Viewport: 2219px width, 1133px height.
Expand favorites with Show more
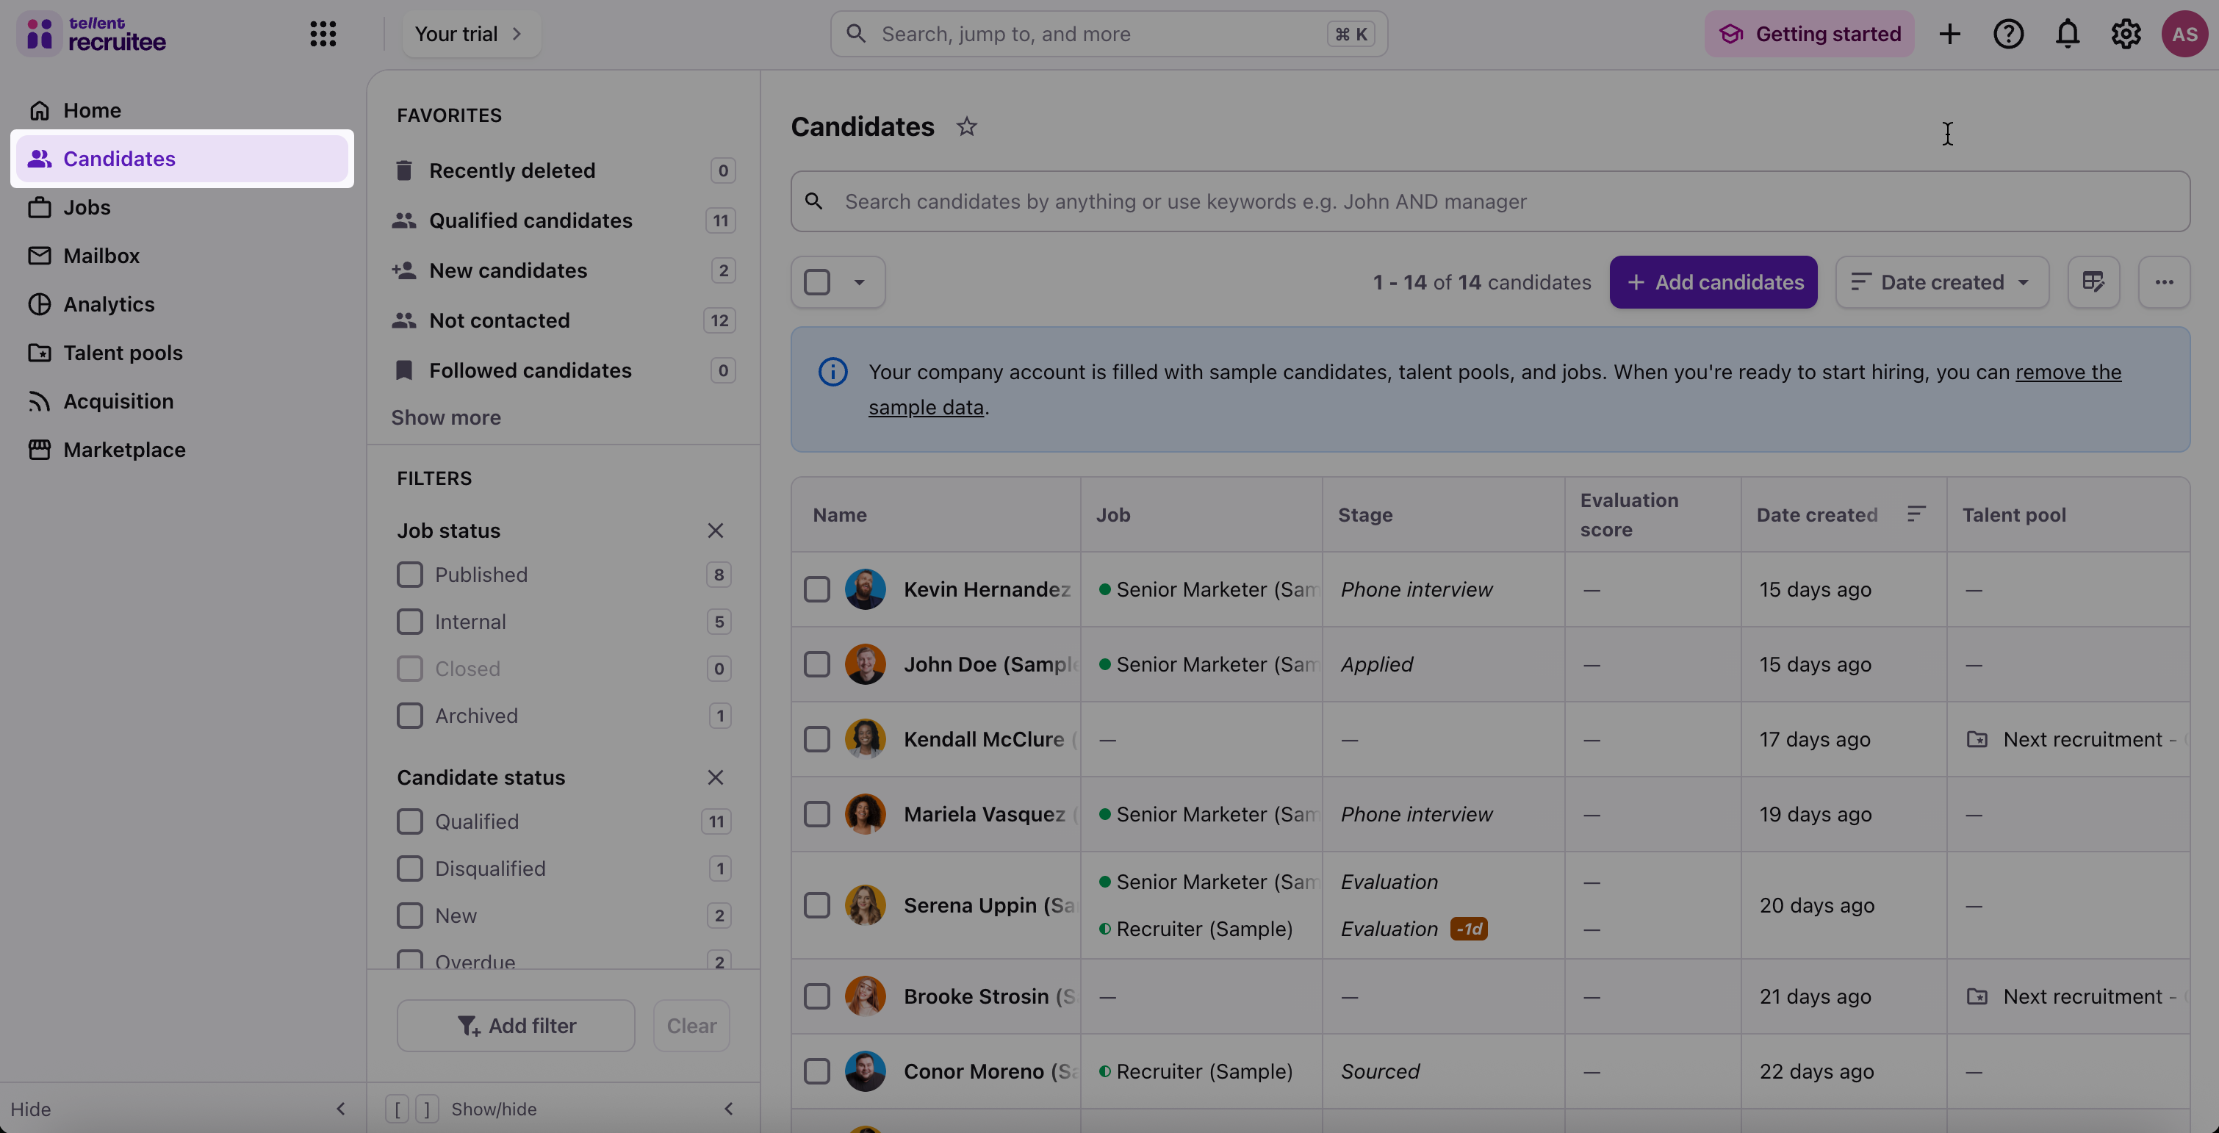445,417
